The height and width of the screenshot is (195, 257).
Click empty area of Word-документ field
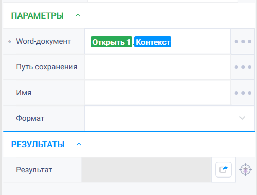(200, 41)
